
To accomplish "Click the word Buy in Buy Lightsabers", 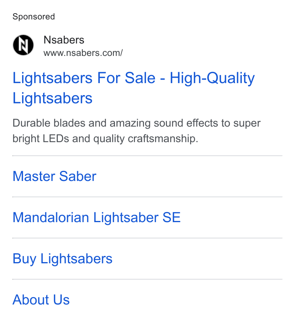I will (x=24, y=259).
